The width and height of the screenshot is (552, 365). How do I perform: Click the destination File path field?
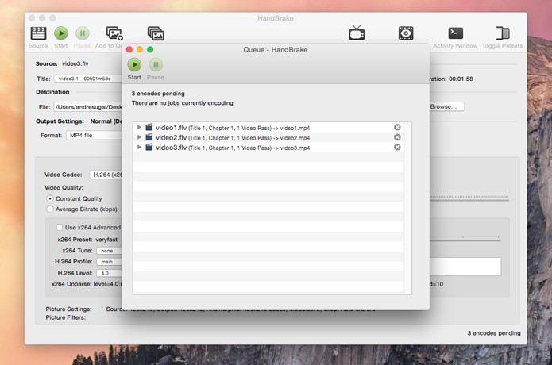[87, 107]
